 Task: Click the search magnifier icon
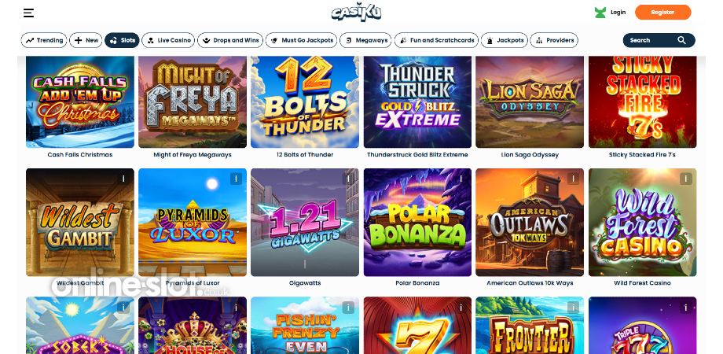pos(681,40)
